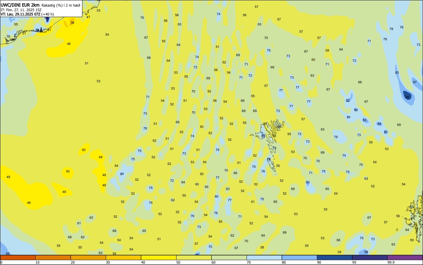Click the dark orange 0–10 legend swatch
423x265 pixels.
[x=18, y=257]
